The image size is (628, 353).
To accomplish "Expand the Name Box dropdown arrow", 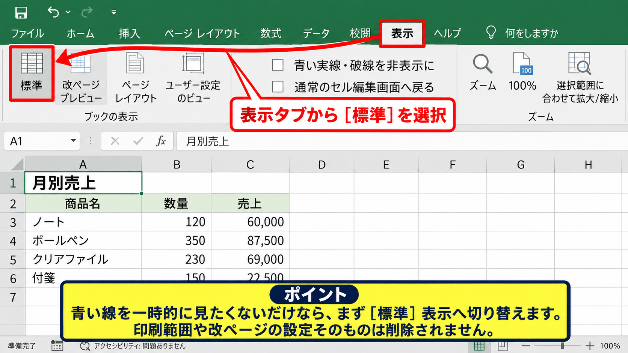I will tap(73, 141).
